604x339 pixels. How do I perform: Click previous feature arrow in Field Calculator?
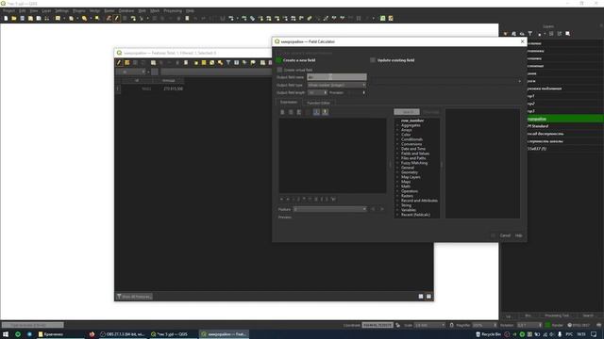pos(373,209)
